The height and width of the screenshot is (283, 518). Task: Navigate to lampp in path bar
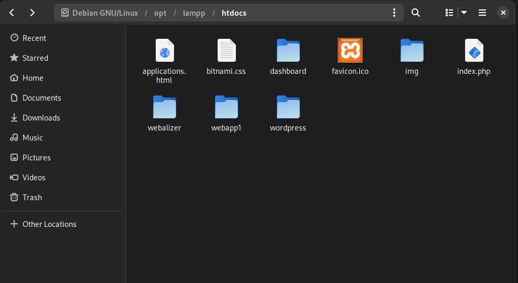194,13
